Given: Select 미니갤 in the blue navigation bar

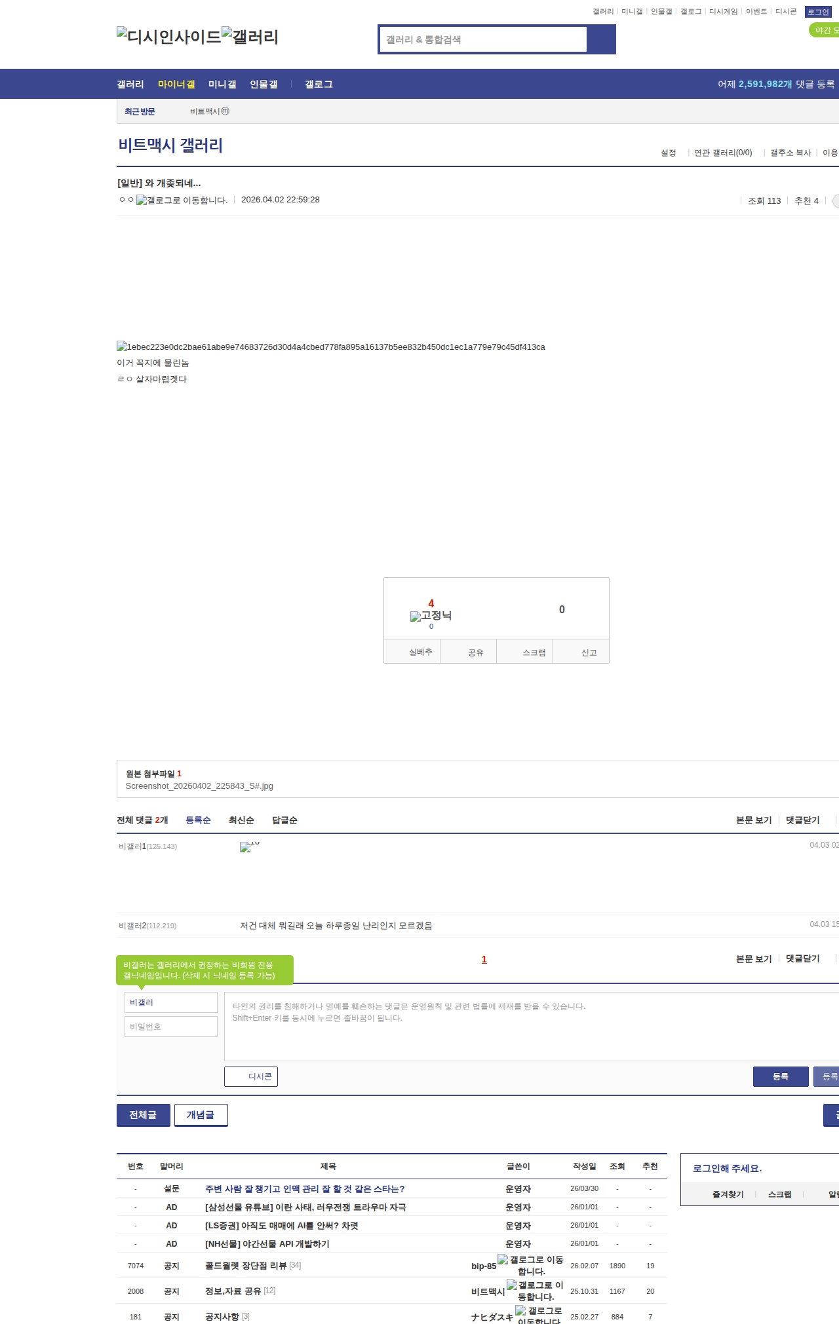Looking at the screenshot, I should pos(222,84).
